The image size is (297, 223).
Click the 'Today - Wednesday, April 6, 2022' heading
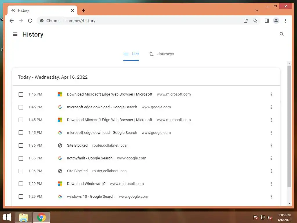point(53,77)
